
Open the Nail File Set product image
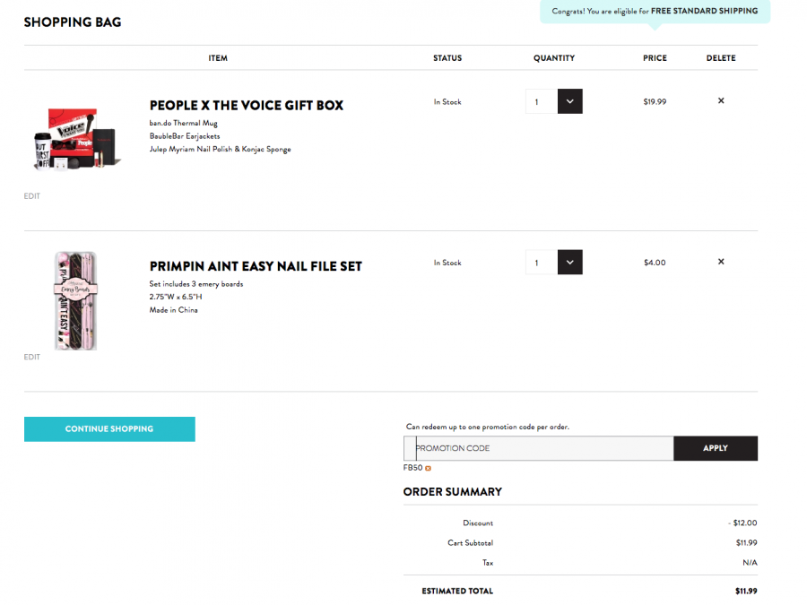tap(75, 300)
